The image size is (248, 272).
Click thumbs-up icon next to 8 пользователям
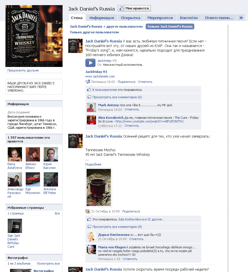[89, 90]
